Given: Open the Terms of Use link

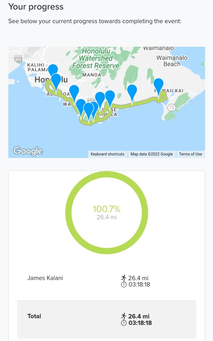Looking at the screenshot, I should click(x=190, y=154).
